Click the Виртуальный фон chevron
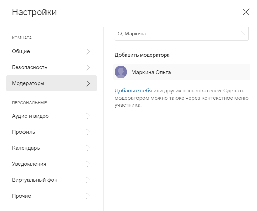The image size is (257, 211). point(88,180)
